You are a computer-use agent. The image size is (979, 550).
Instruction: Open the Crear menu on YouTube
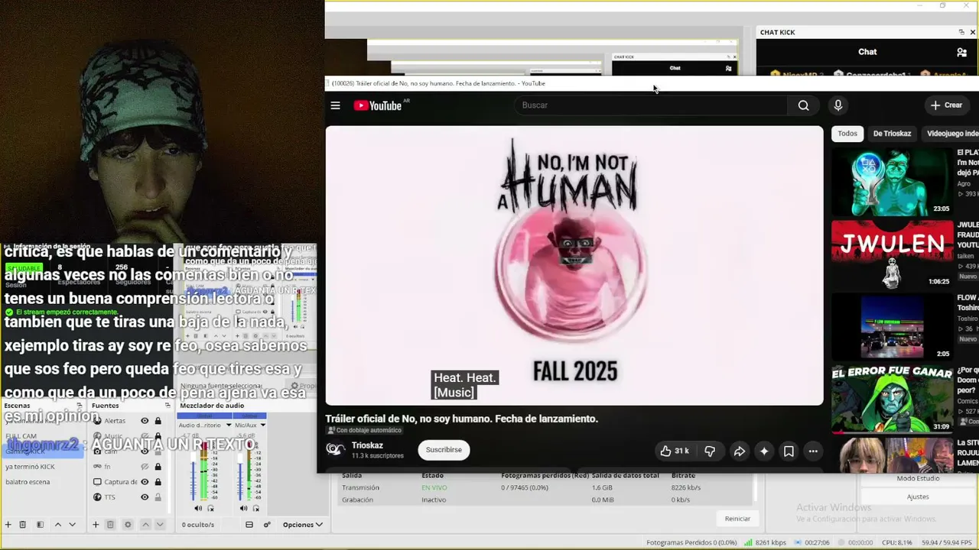947,105
